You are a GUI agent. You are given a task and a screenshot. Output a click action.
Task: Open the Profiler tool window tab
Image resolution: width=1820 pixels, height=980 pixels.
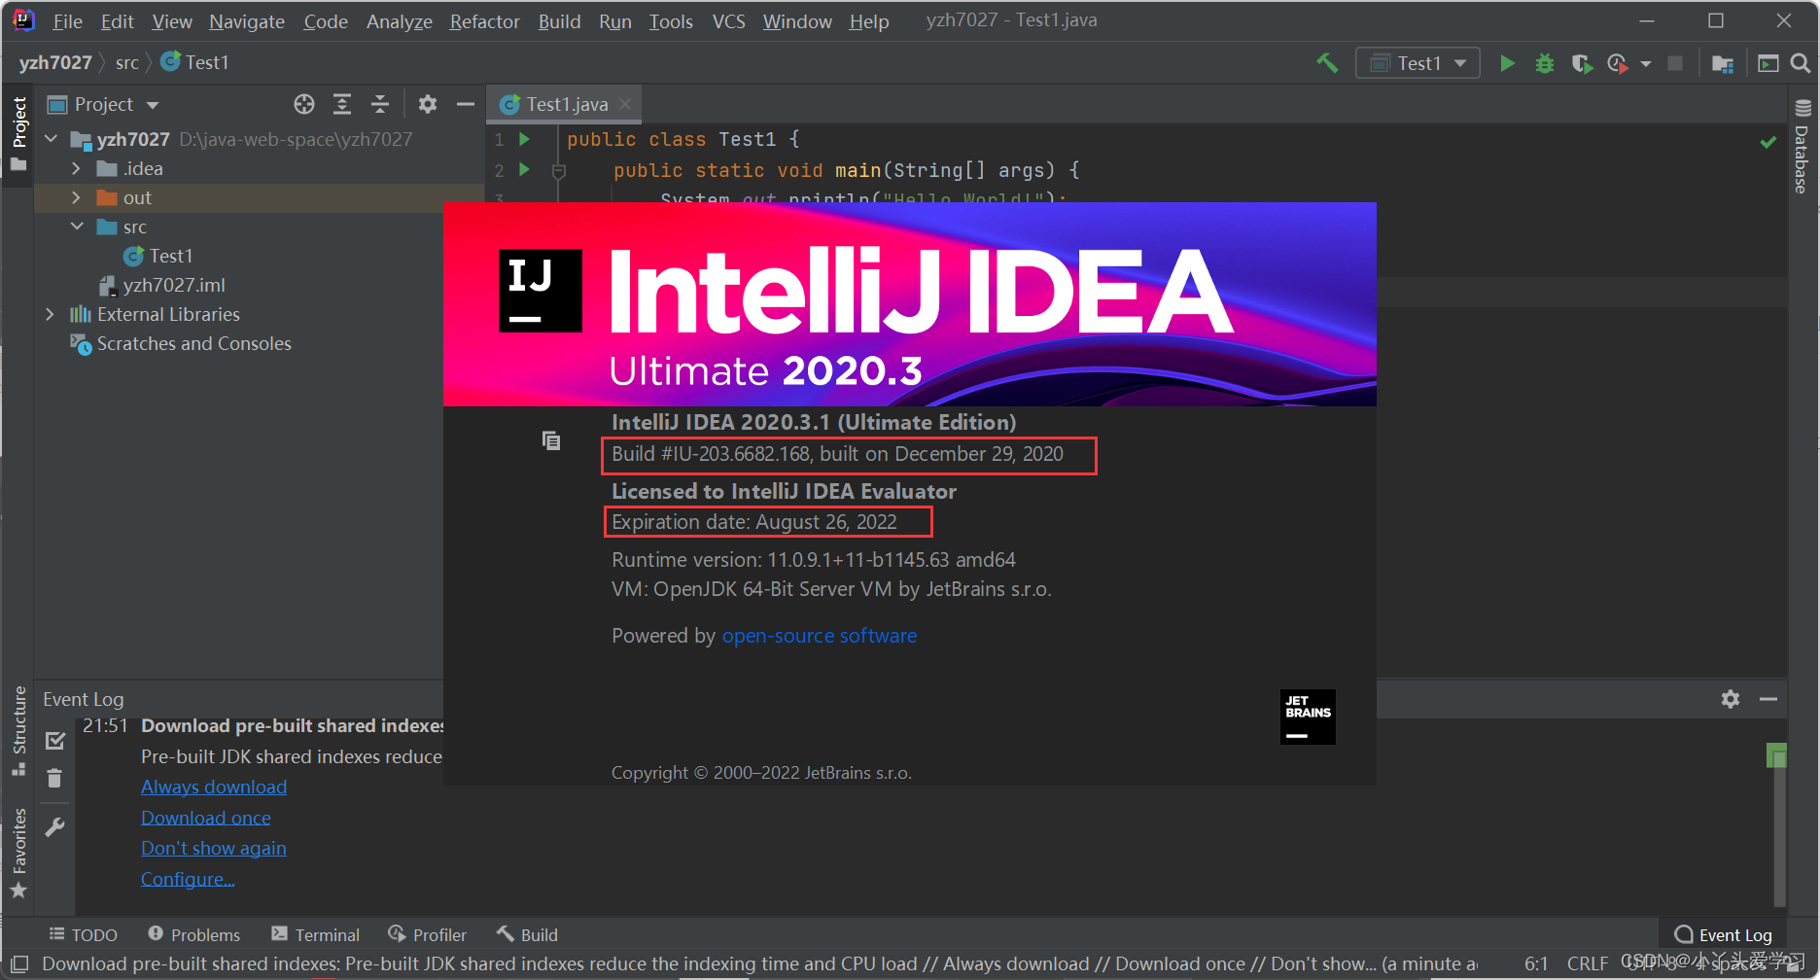[427, 934]
